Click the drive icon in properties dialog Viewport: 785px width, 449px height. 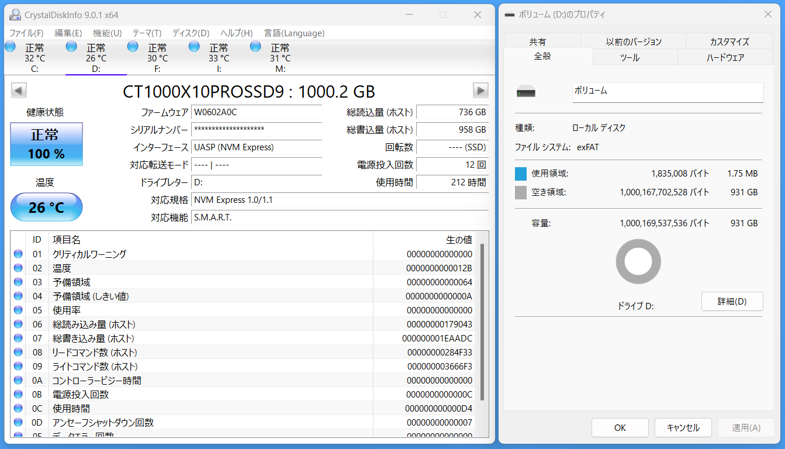click(x=526, y=92)
